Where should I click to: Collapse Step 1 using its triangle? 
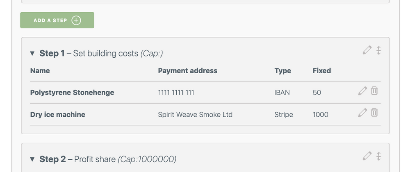(32, 53)
